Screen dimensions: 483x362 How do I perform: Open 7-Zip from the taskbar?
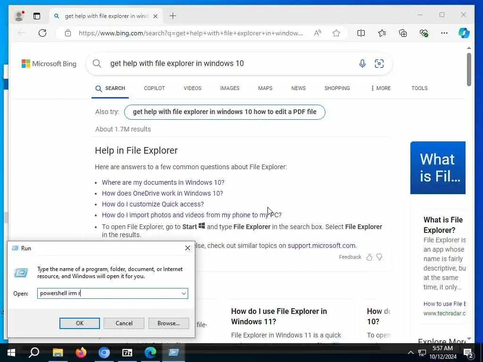pyautogui.click(x=127, y=353)
